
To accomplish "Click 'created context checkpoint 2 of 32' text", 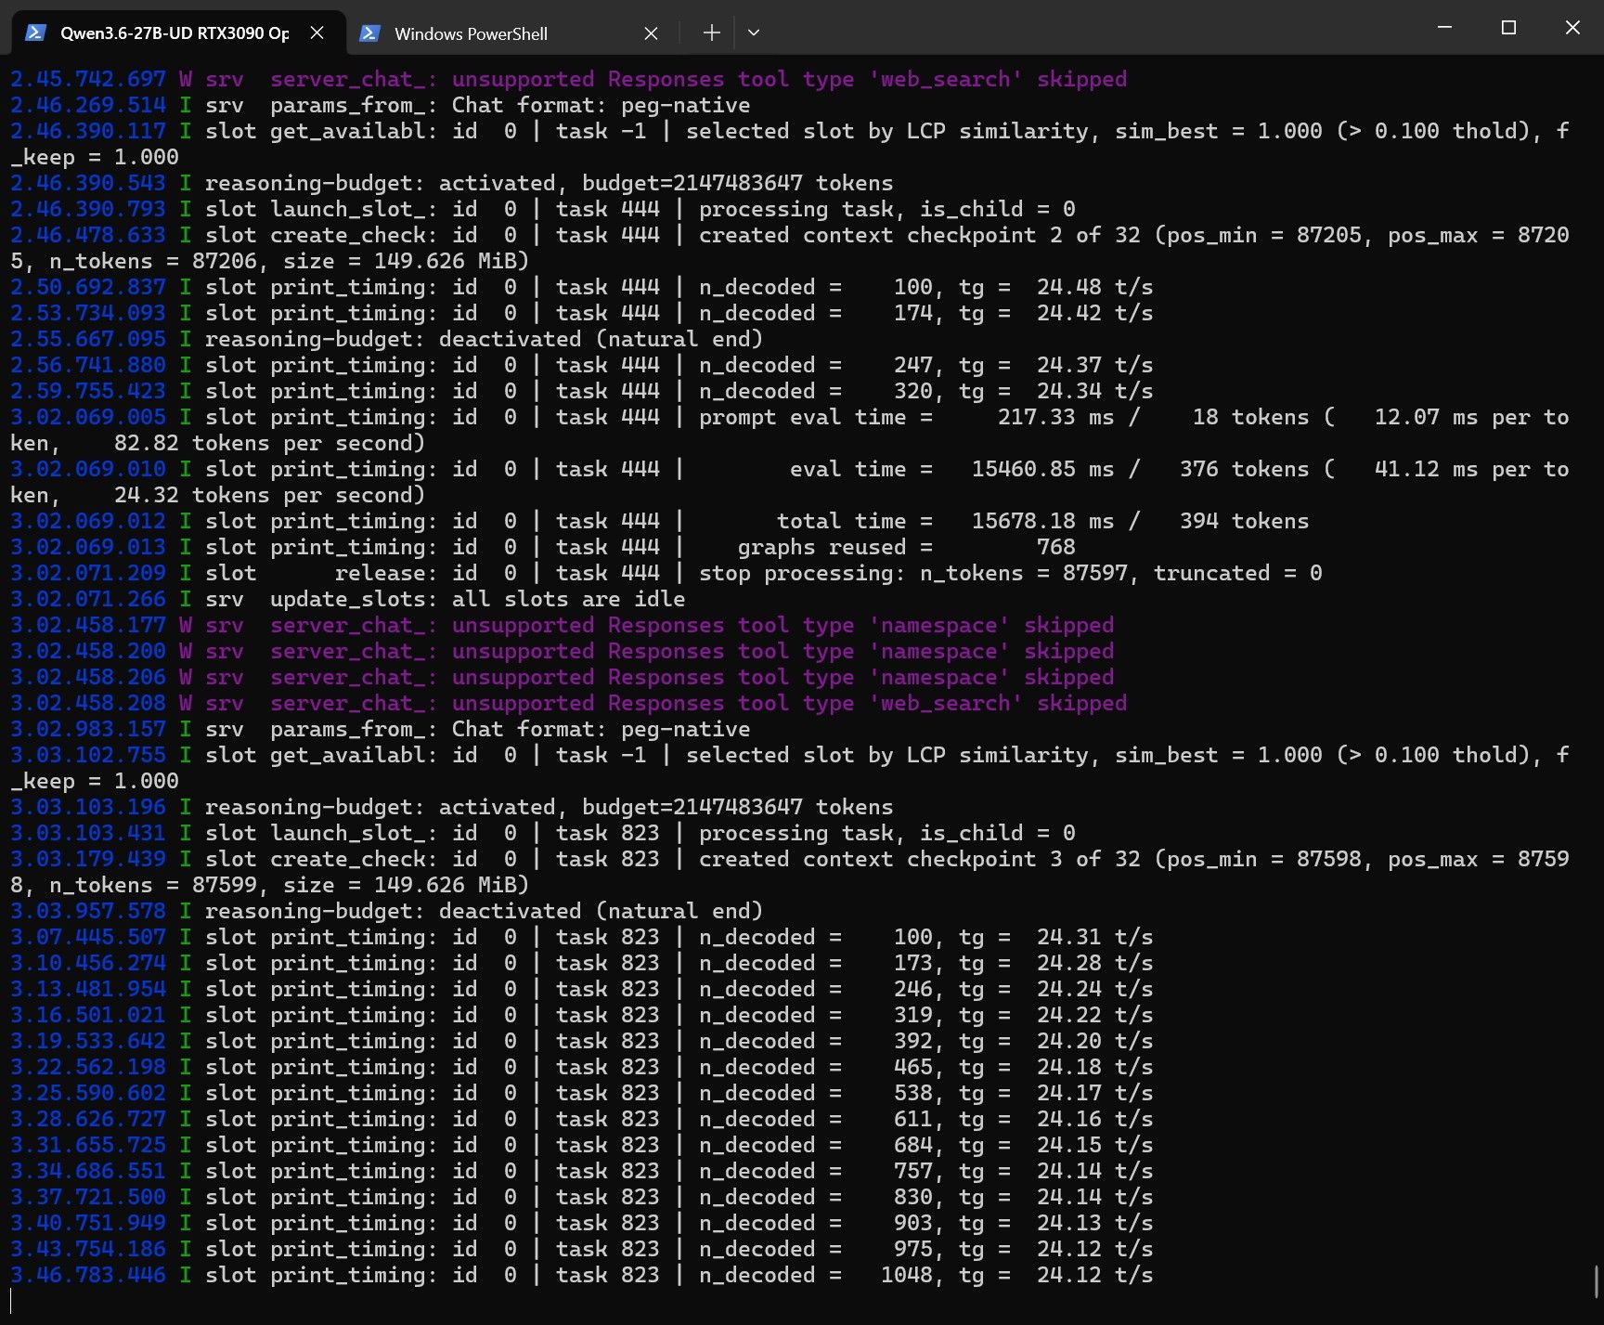I will click(922, 235).
